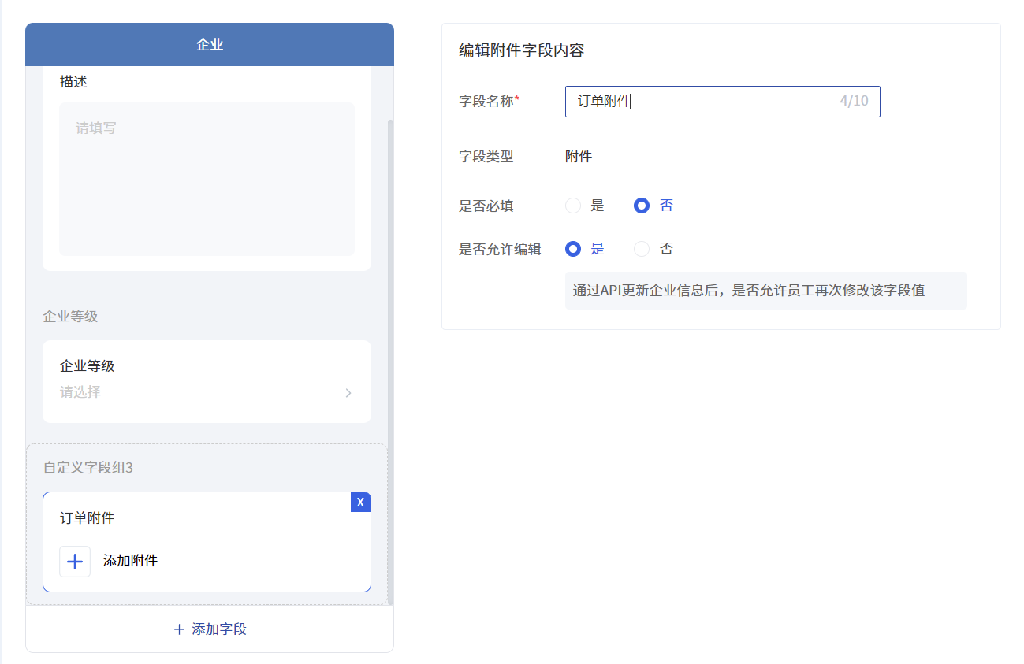Viewport: 1024px width, 664px height.
Task: Click the API update hint text box
Action: (766, 291)
